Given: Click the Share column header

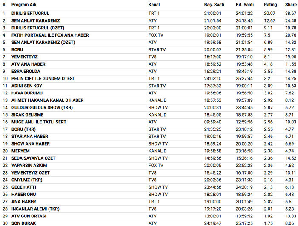Looking at the screenshot, I should pyautogui.click(x=291, y=5).
